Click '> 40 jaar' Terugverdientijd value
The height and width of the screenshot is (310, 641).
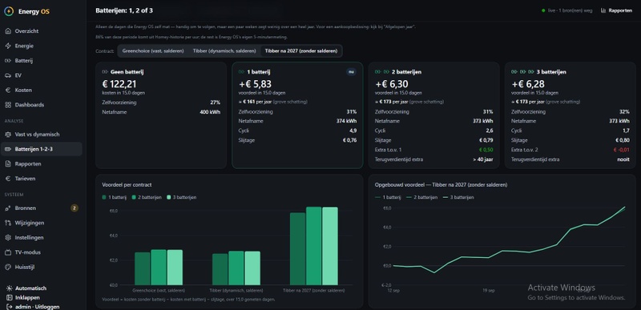[483, 159]
